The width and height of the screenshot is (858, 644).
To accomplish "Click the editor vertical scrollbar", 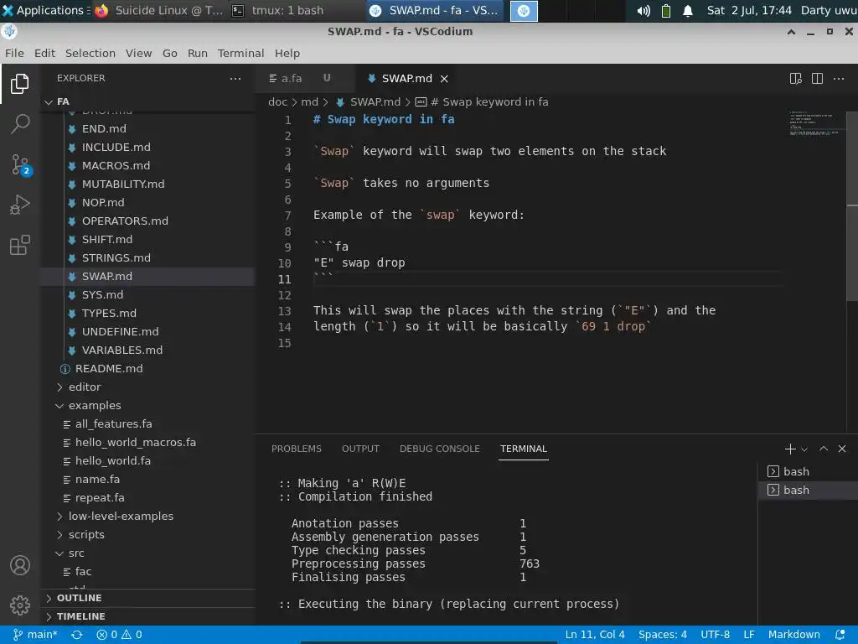I will coord(852,206).
